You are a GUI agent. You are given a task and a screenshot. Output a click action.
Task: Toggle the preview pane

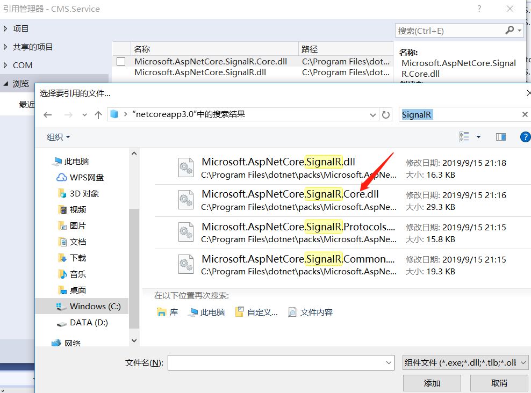(x=501, y=136)
